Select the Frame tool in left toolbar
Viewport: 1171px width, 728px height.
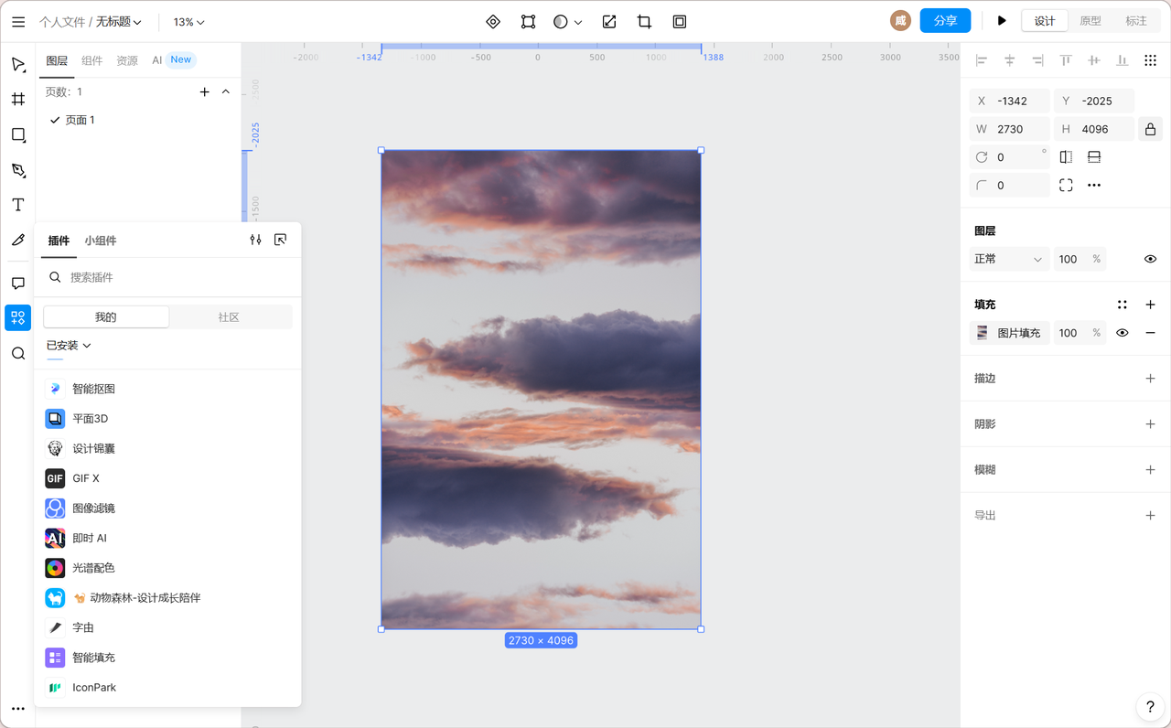17,100
